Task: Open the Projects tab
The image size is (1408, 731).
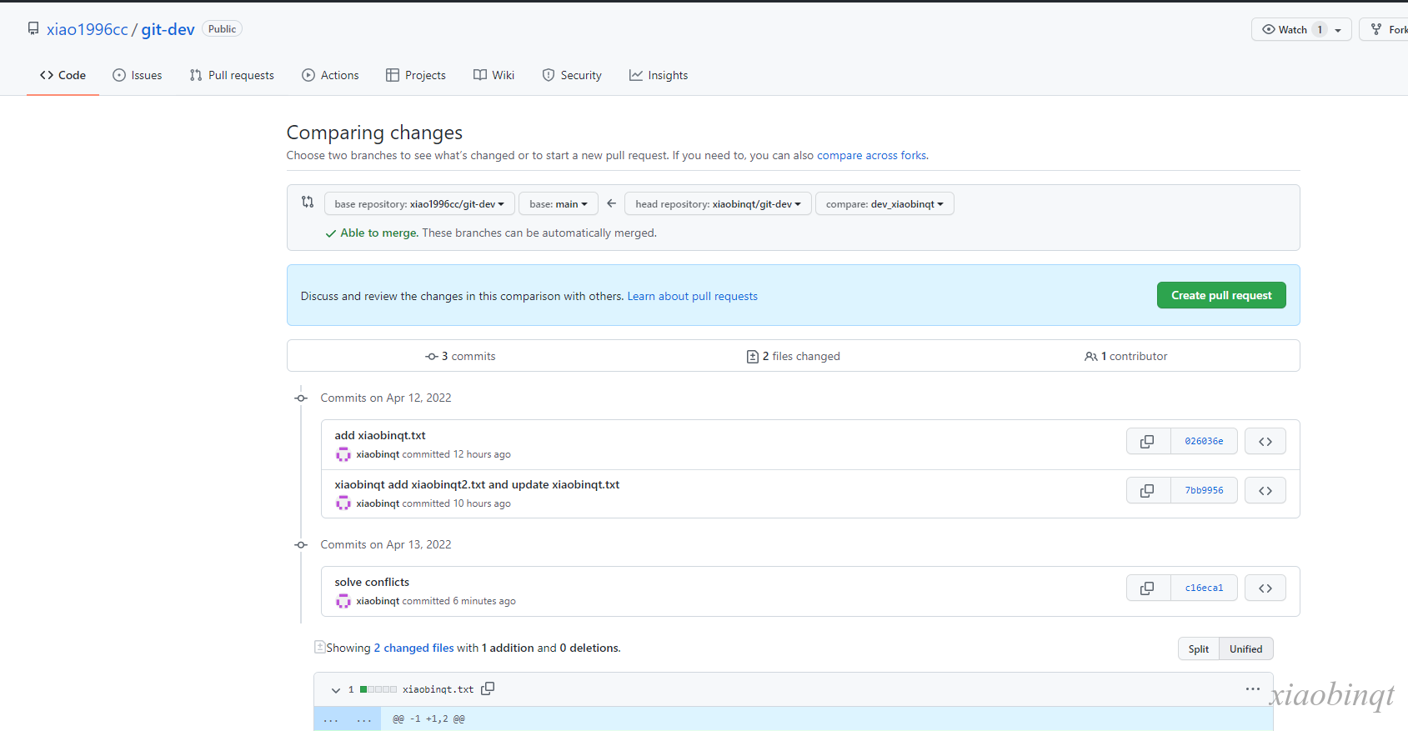Action: (416, 75)
